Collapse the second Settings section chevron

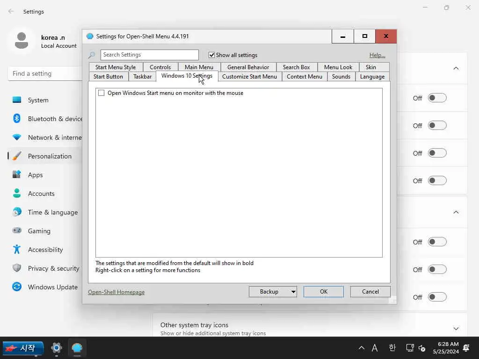(456, 212)
